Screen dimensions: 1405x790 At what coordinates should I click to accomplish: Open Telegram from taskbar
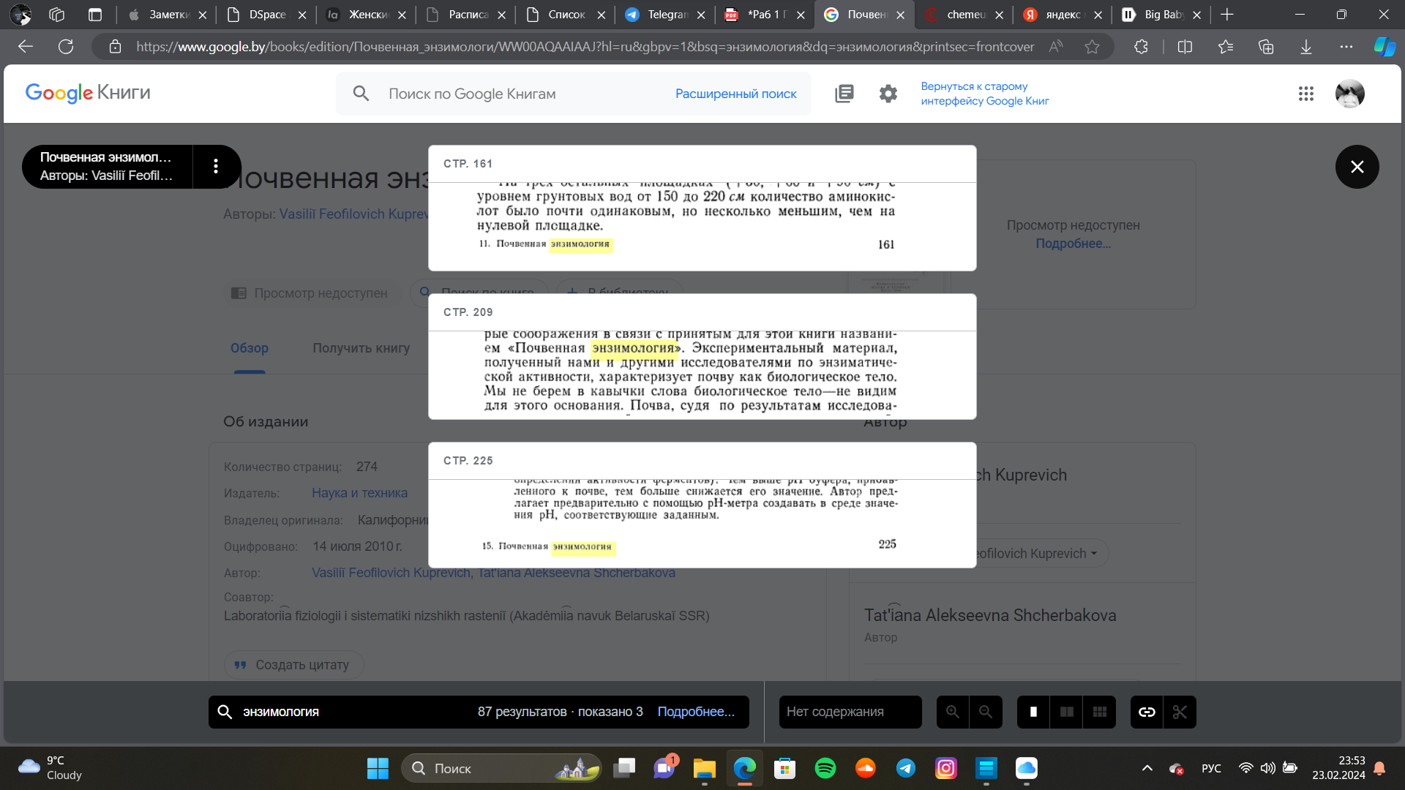(906, 768)
